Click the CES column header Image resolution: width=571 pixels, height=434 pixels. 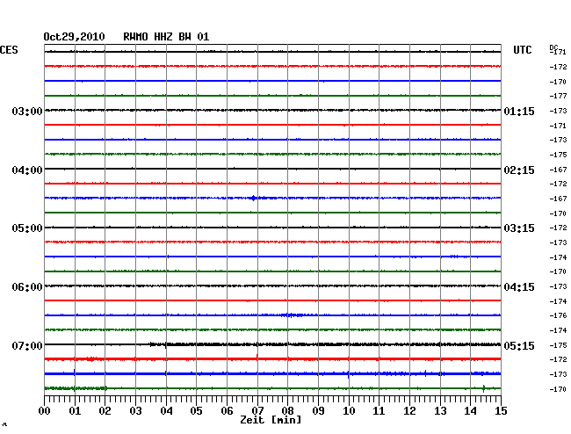pyautogui.click(x=9, y=50)
